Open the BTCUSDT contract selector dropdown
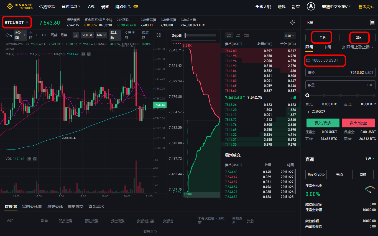Image resolution: width=378 pixels, height=236 pixels. click(17, 22)
